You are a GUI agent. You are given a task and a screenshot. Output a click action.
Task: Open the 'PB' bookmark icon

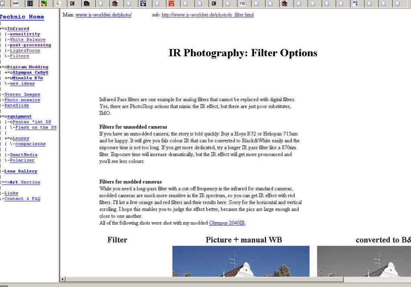tap(242, 3)
